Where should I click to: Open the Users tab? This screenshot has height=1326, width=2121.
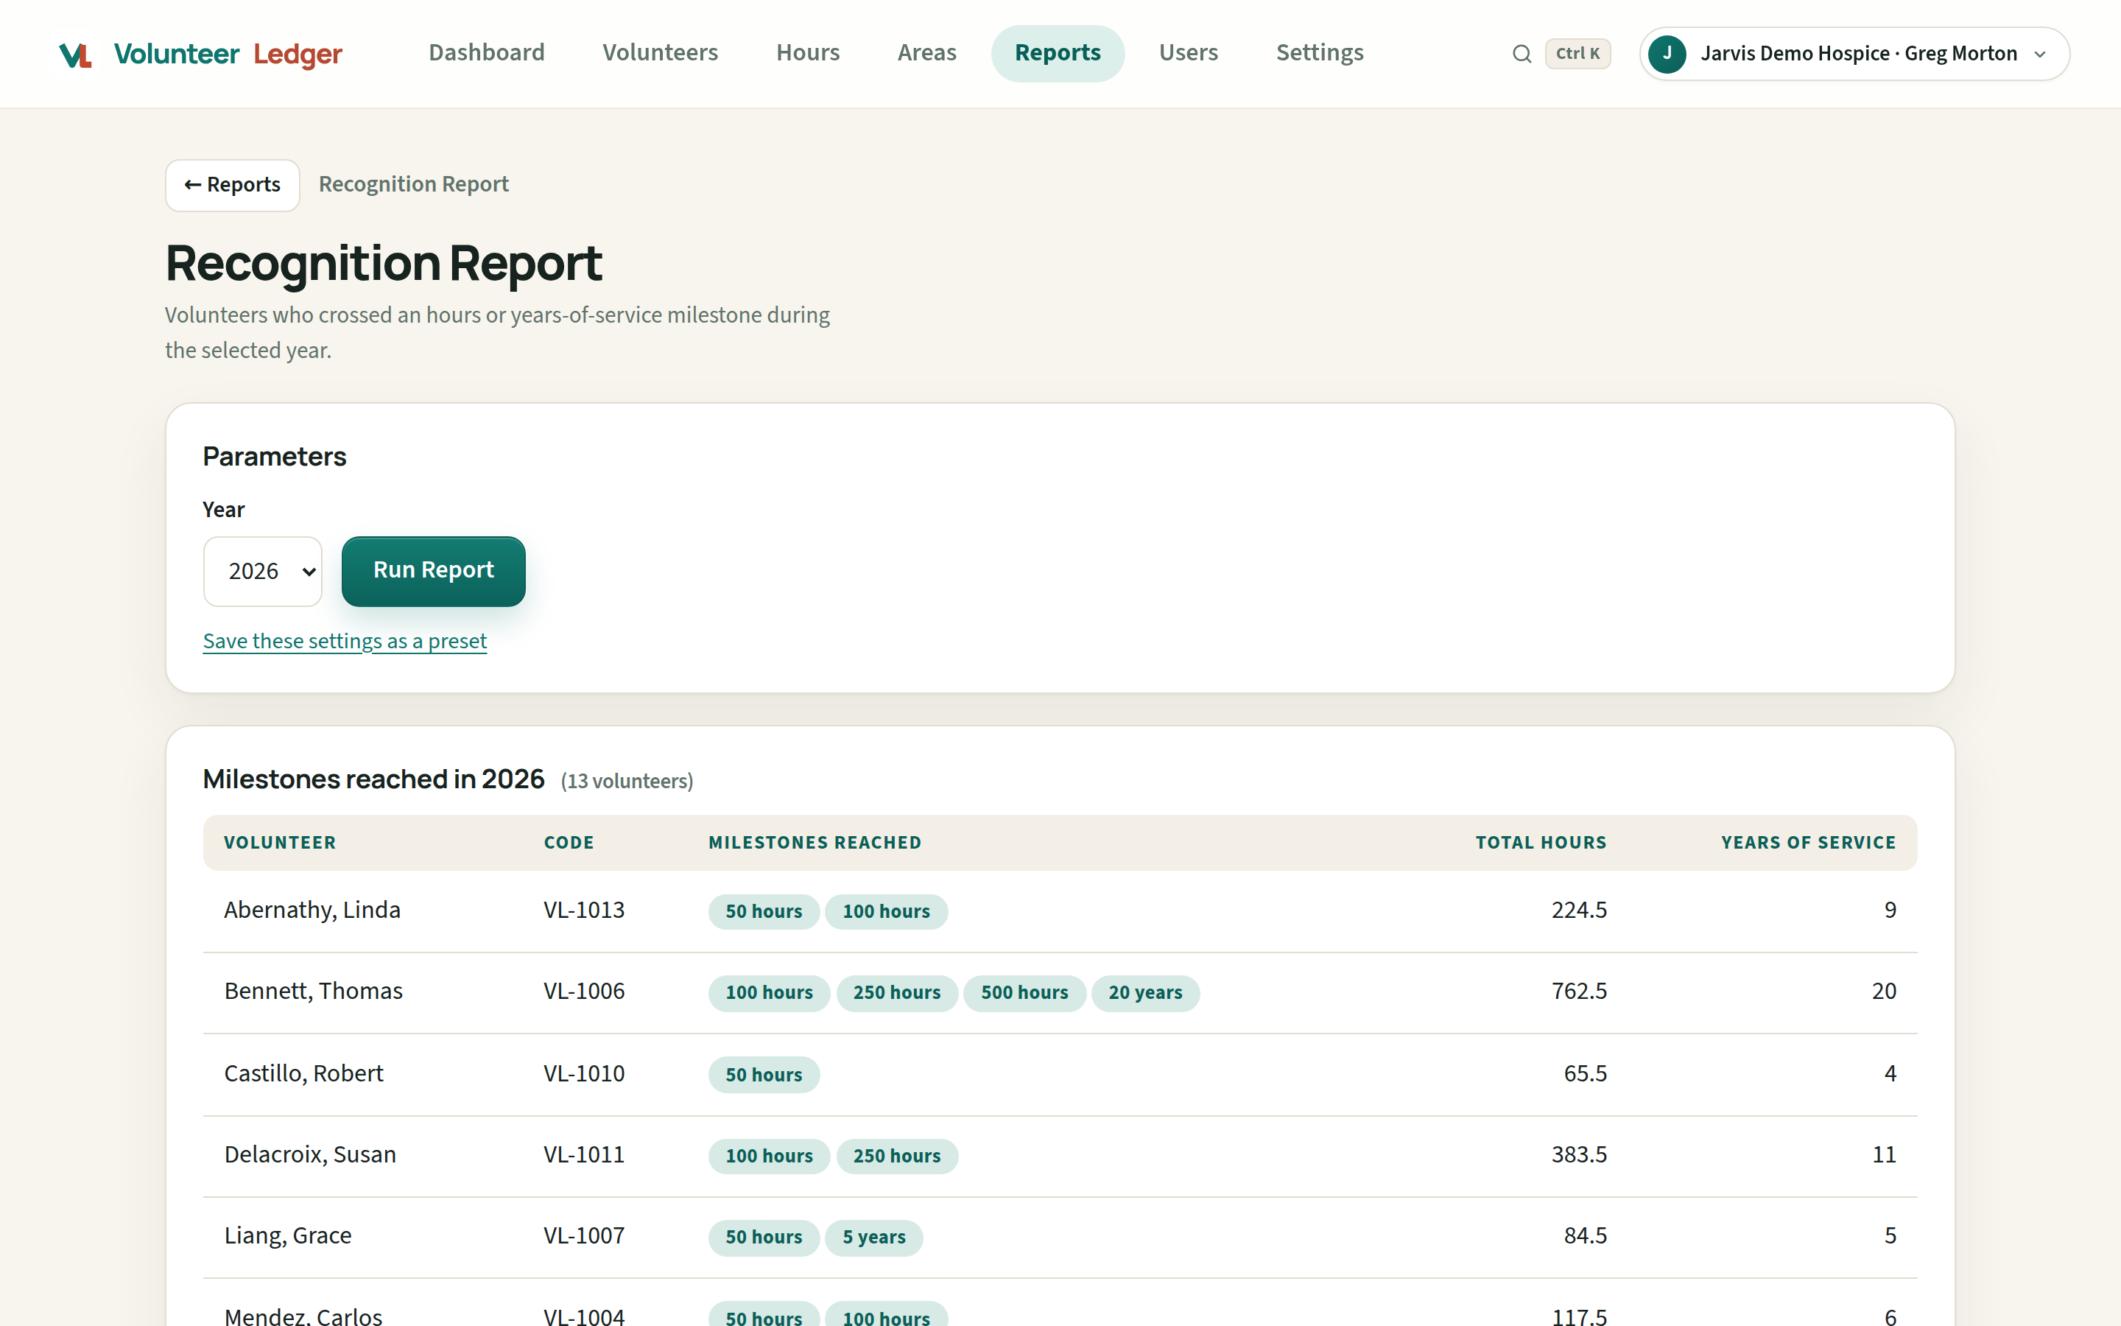point(1189,52)
